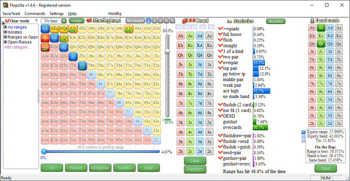Screen dimensions: 350x181
Task: Open the No limit game type dropdown
Action: point(64,21)
